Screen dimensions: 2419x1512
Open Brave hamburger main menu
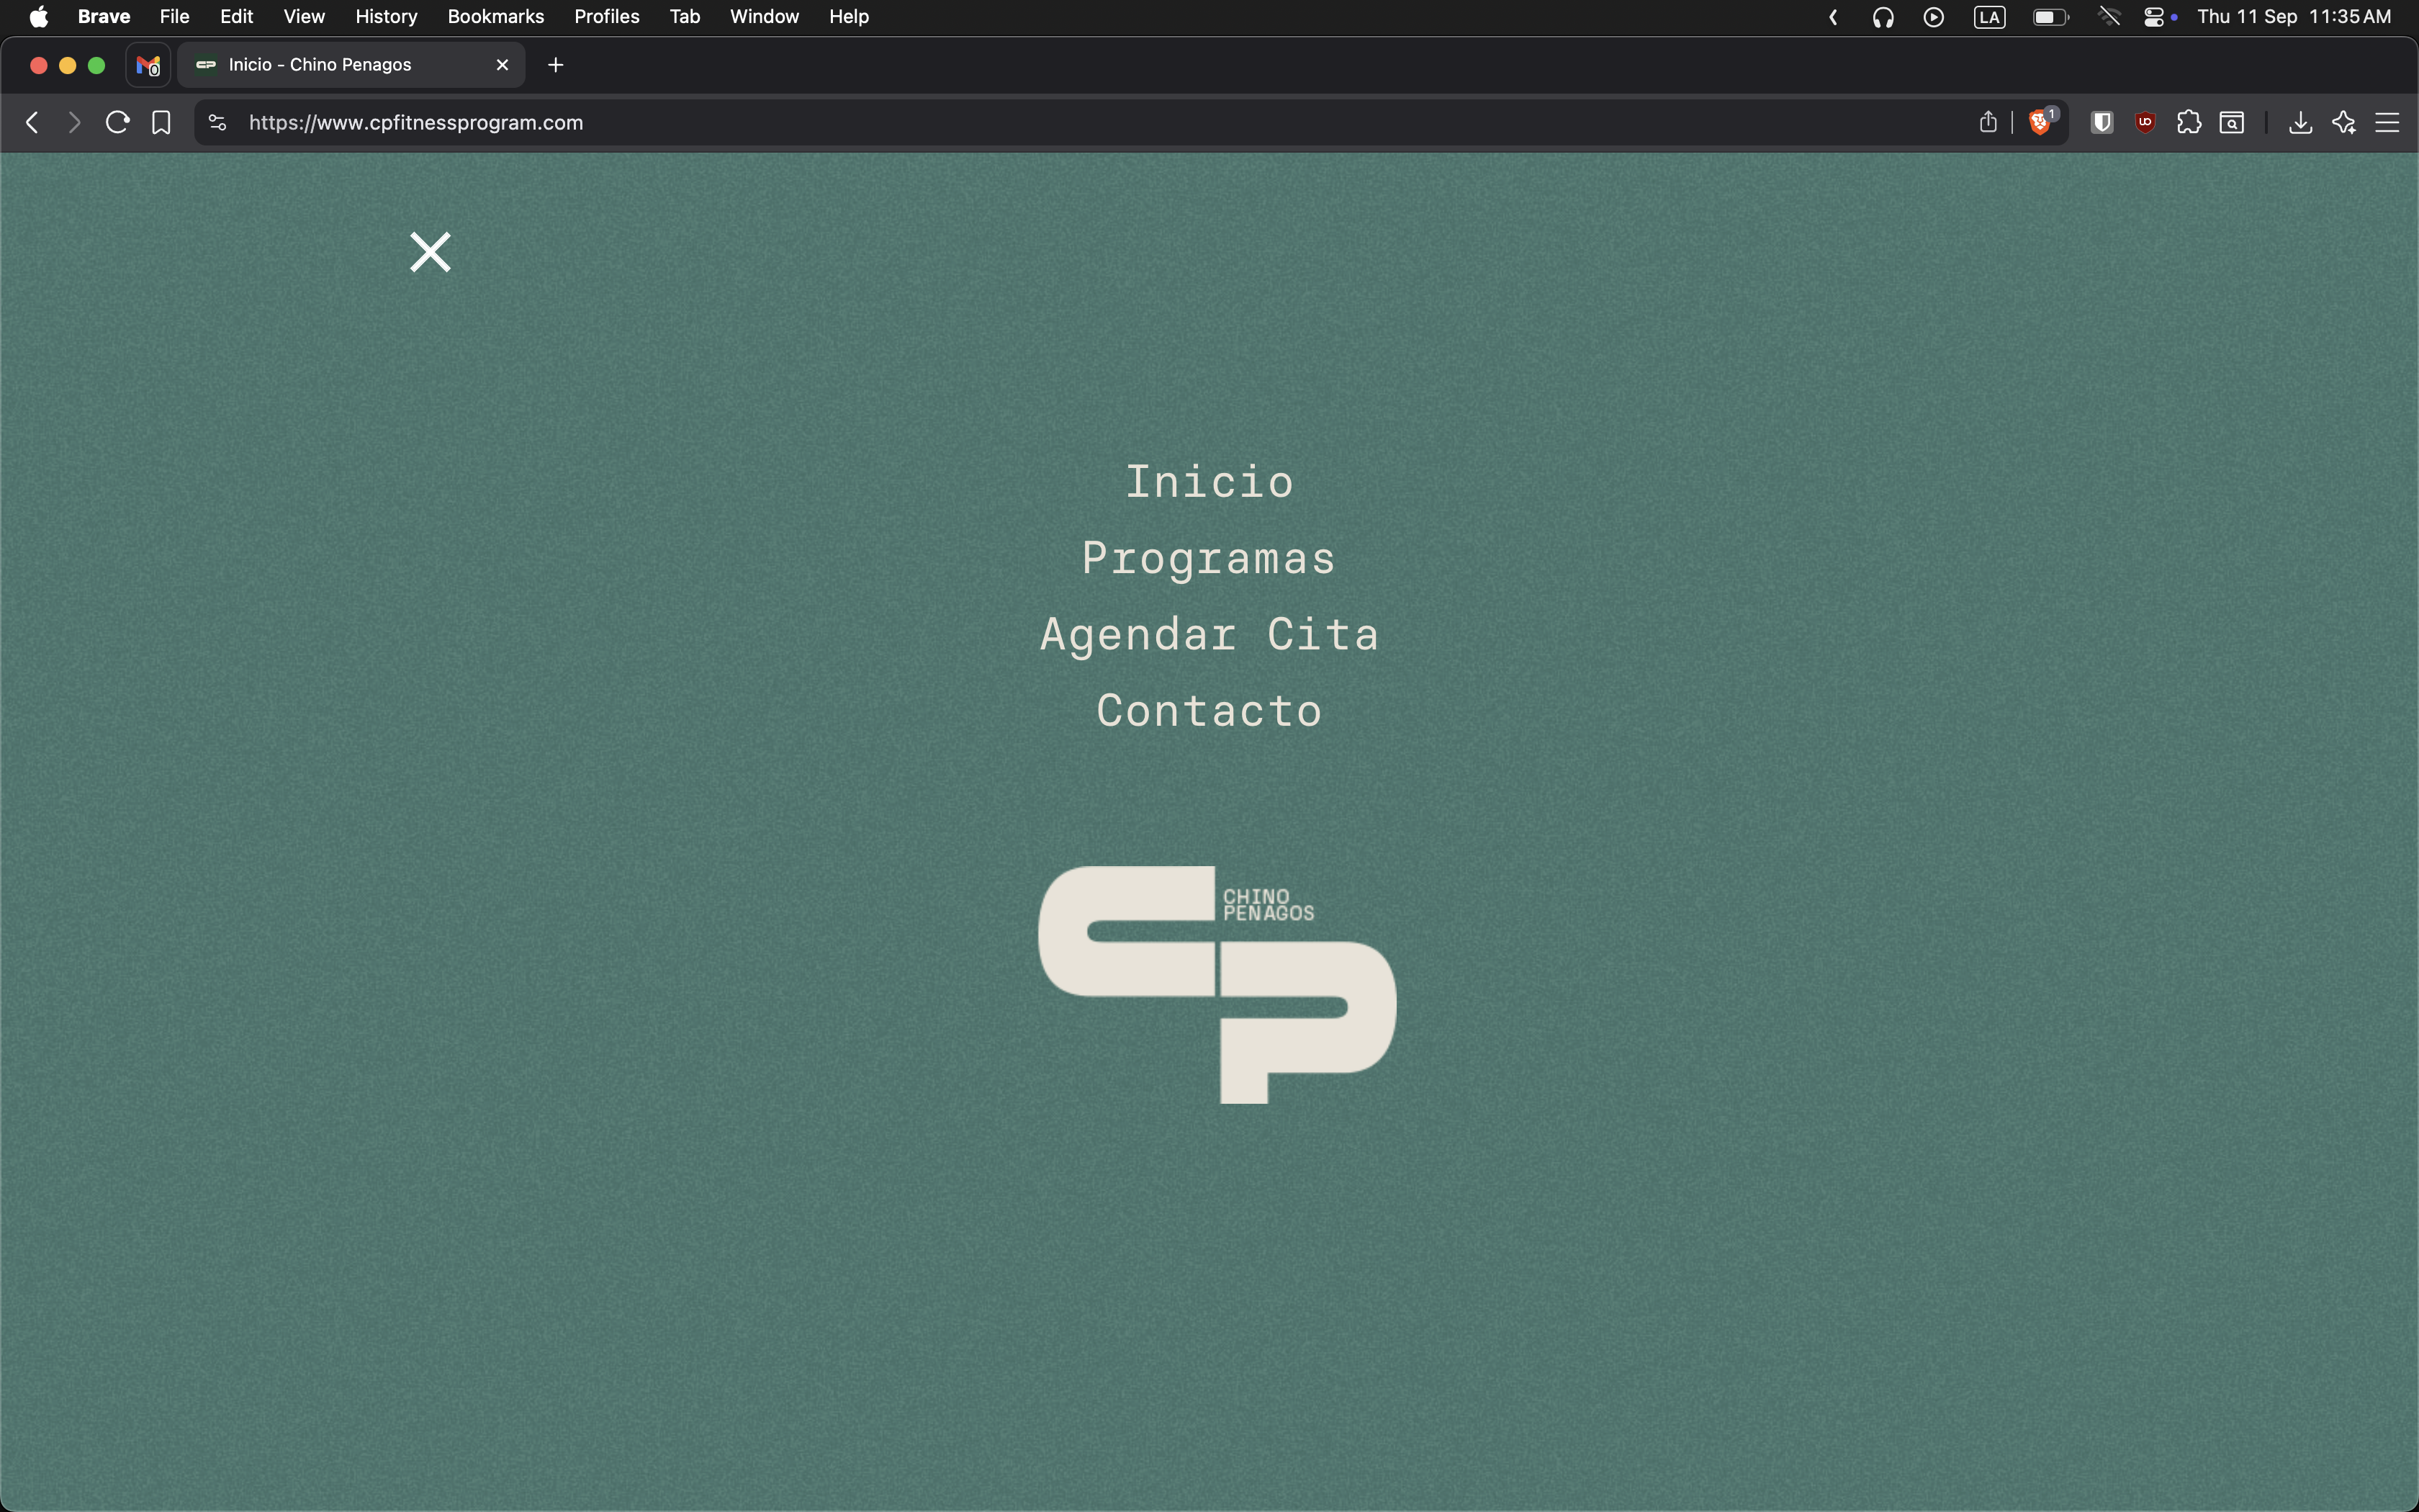click(2388, 122)
